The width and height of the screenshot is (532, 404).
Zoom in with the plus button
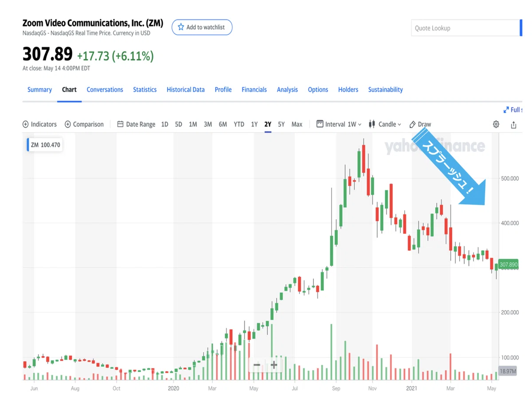click(274, 365)
